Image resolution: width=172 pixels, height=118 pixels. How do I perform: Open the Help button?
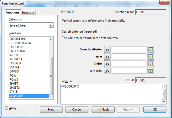pos(51,110)
